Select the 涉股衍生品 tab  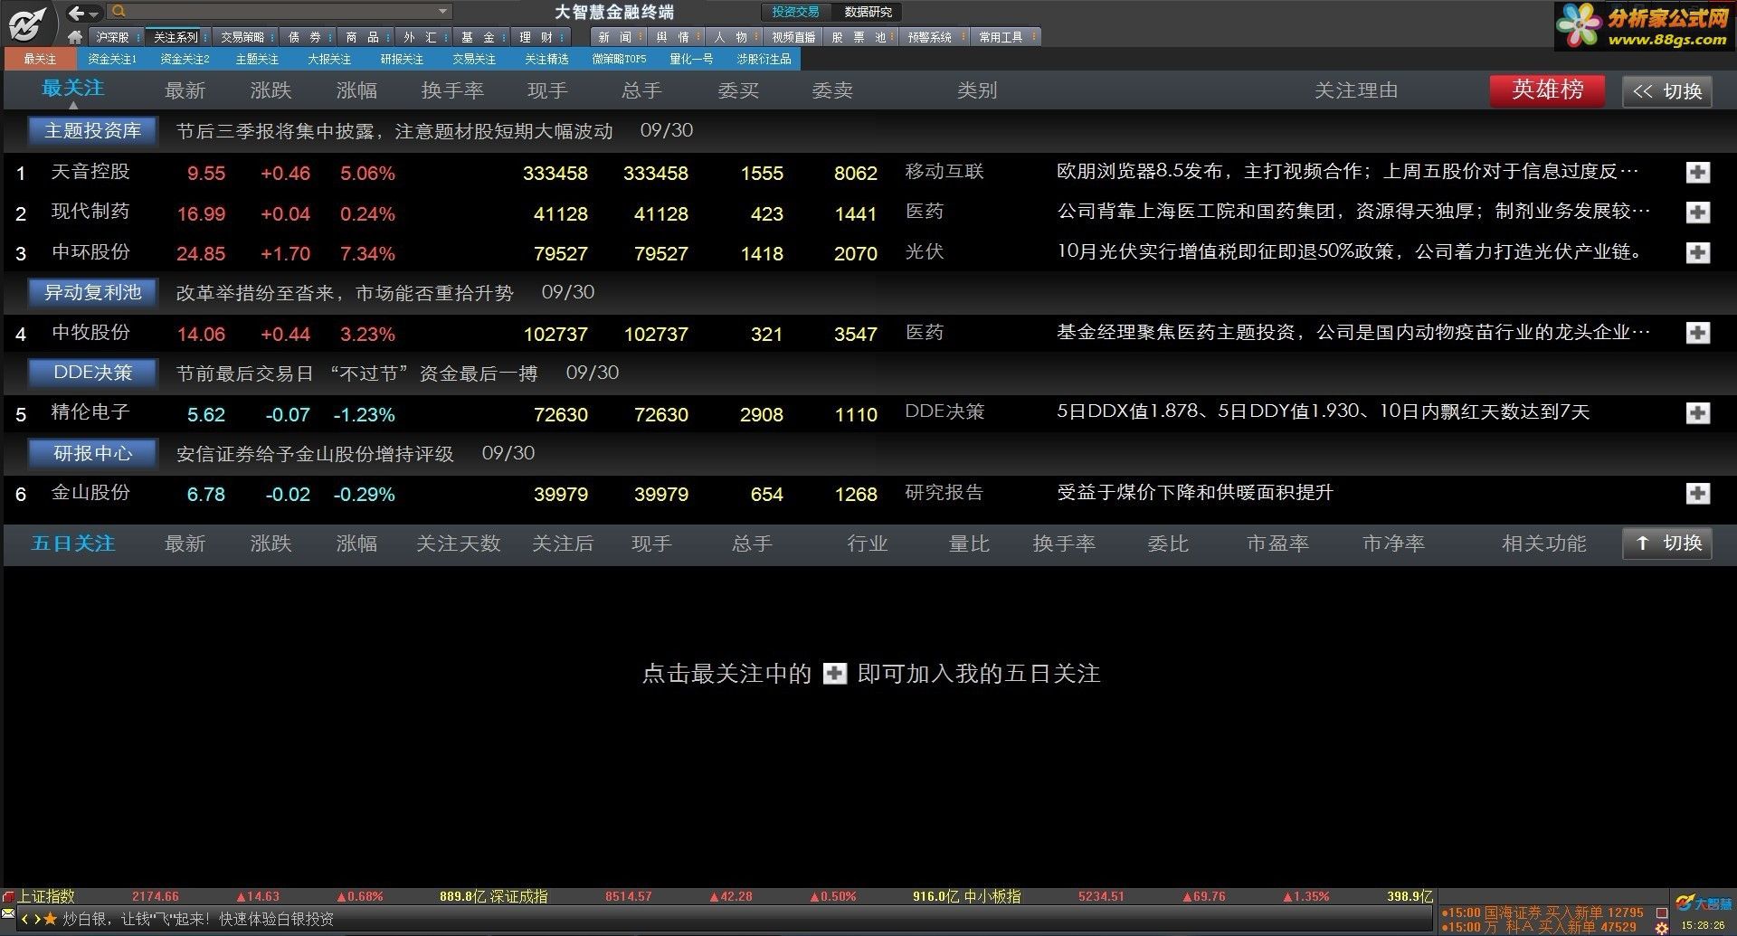coord(764,59)
